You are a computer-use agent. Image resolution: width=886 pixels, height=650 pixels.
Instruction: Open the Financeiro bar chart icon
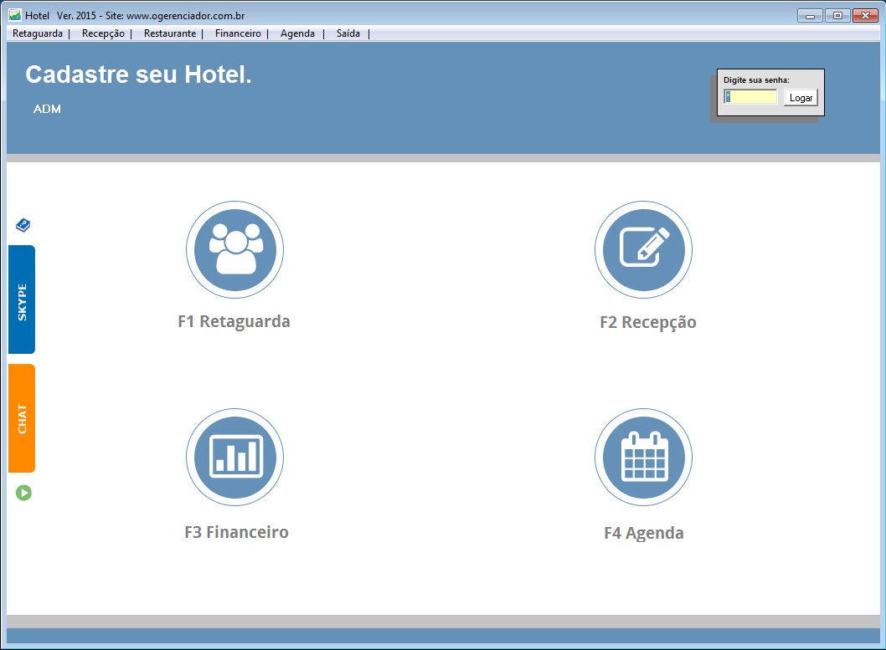tap(234, 458)
